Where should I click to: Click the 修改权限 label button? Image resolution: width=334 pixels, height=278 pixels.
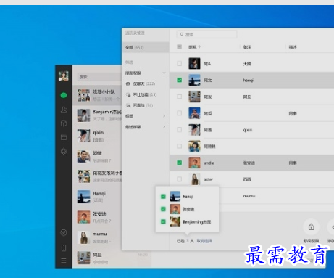coord(311,241)
